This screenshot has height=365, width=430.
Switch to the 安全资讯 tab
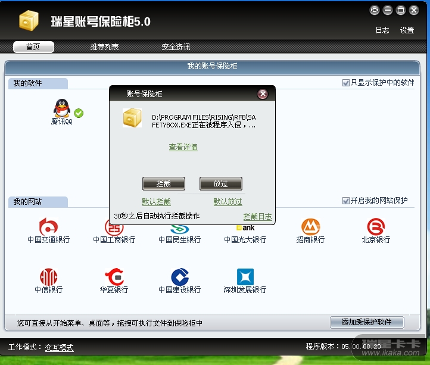coord(176,47)
